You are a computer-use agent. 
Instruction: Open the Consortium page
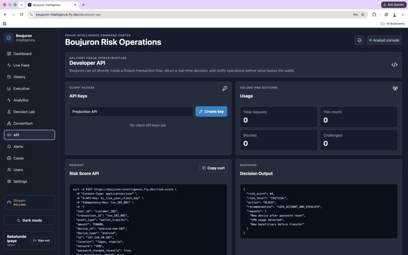29,123
